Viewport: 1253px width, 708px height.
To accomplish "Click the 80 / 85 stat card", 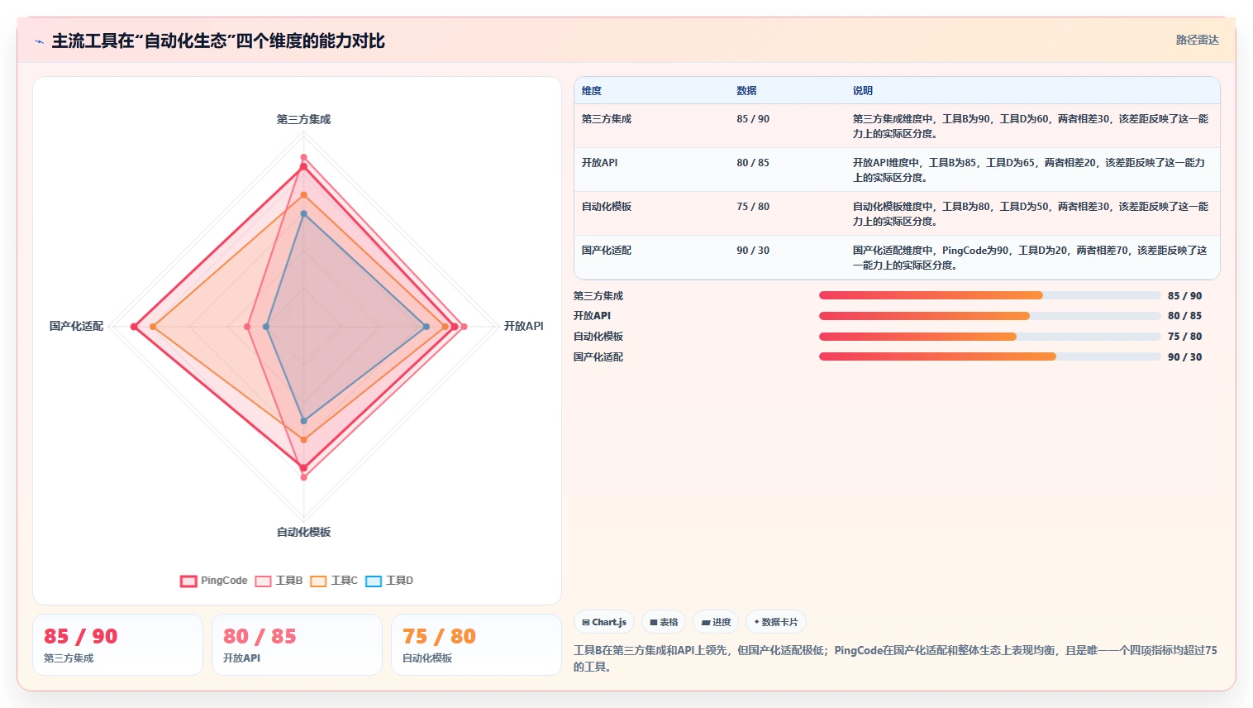I will click(297, 644).
